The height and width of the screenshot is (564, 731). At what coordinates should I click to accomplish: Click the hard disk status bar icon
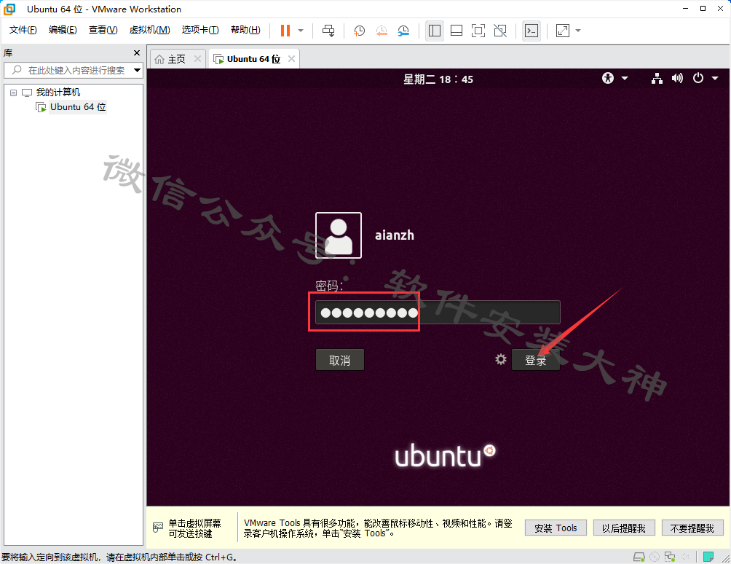click(x=639, y=557)
